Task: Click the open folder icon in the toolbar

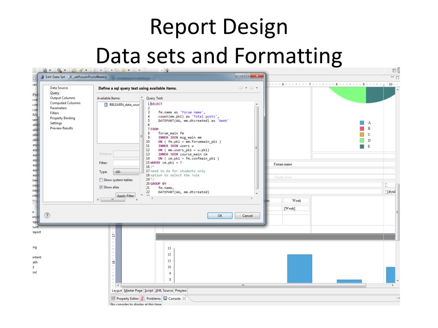Action: click(x=74, y=70)
